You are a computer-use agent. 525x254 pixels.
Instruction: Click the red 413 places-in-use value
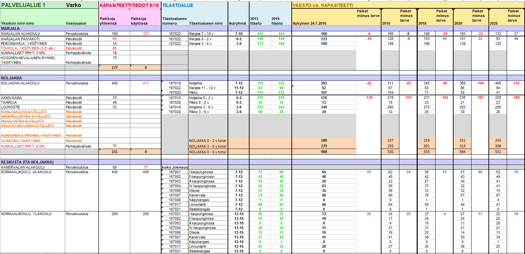point(146,83)
